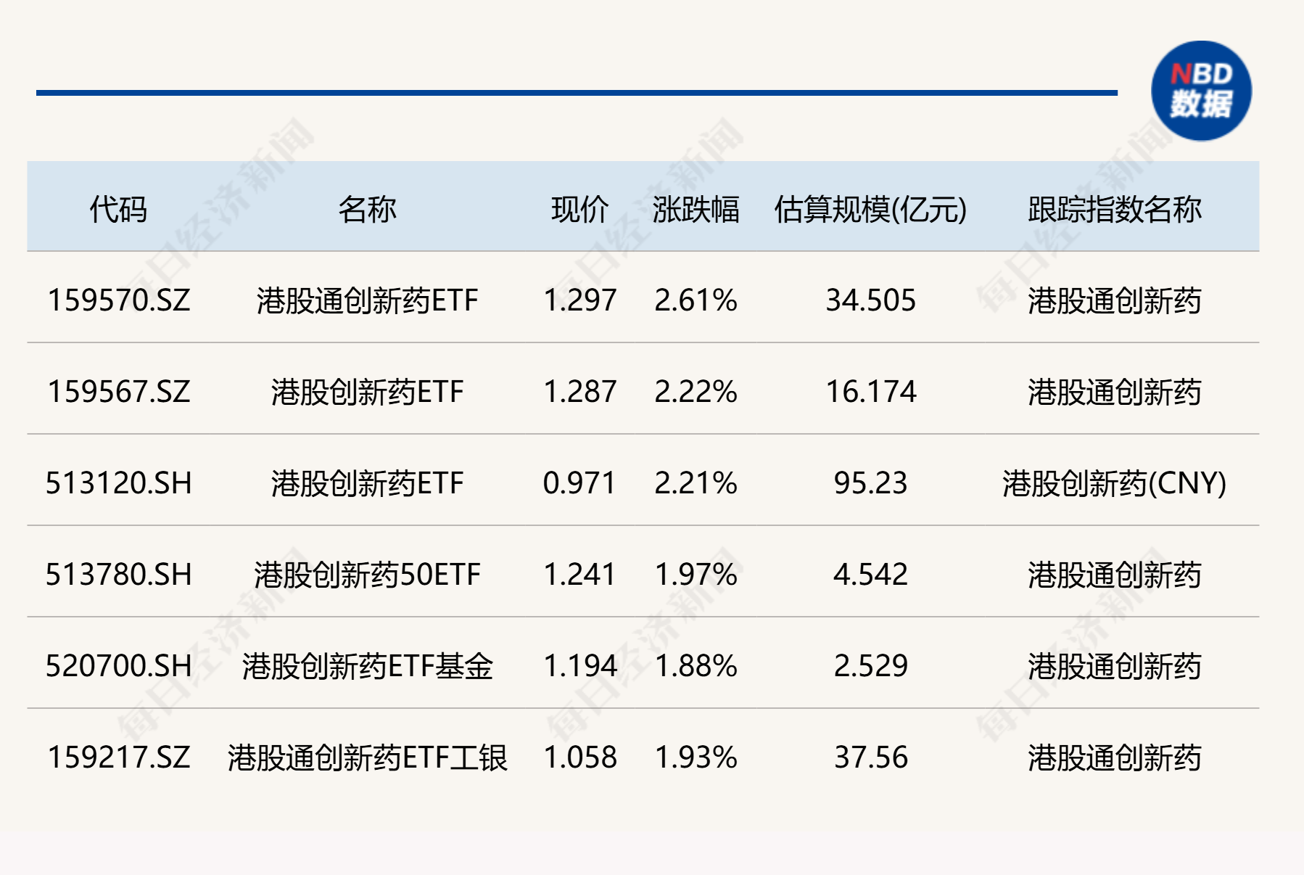The height and width of the screenshot is (875, 1304).
Task: Open the 港股创新药ETF基金 name cell
Action: (367, 666)
